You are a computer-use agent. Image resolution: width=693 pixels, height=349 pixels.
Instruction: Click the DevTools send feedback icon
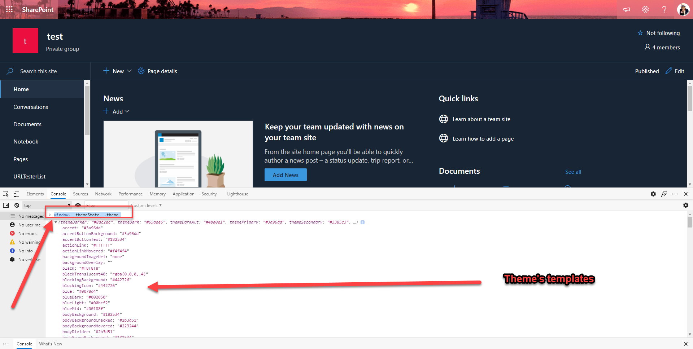pos(664,194)
